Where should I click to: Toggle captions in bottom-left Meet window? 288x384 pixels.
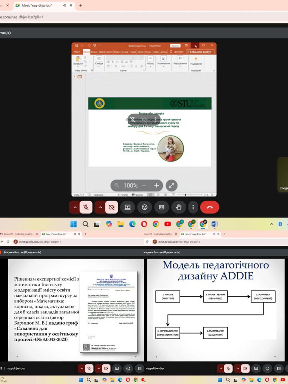click(x=140, y=369)
